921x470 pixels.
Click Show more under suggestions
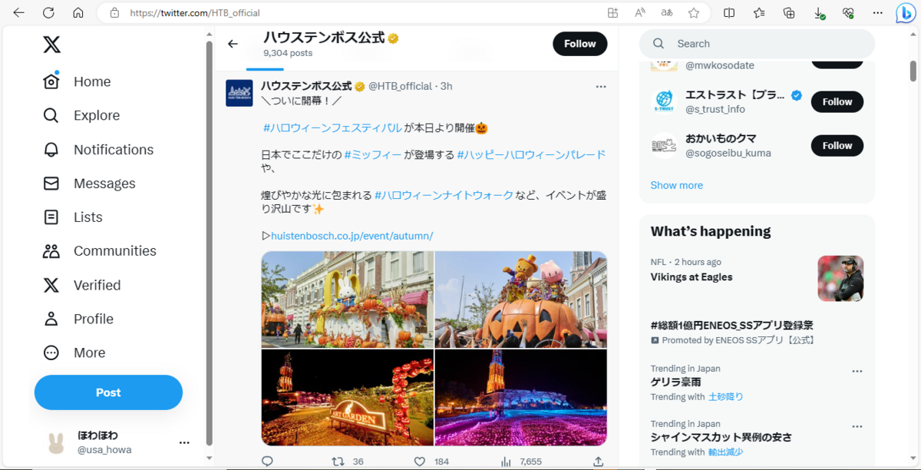pyautogui.click(x=676, y=185)
